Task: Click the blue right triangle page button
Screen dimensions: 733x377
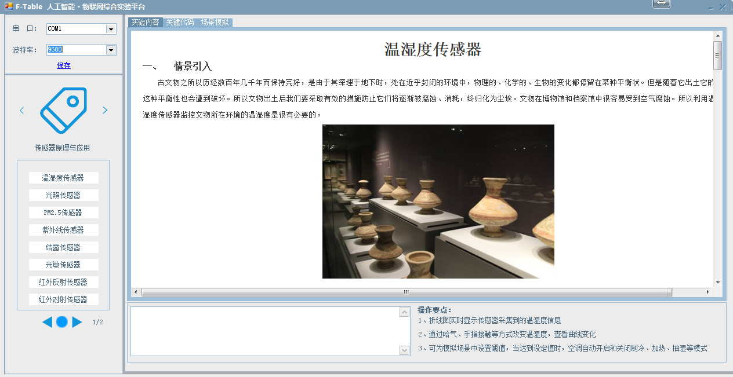Action: (77, 322)
